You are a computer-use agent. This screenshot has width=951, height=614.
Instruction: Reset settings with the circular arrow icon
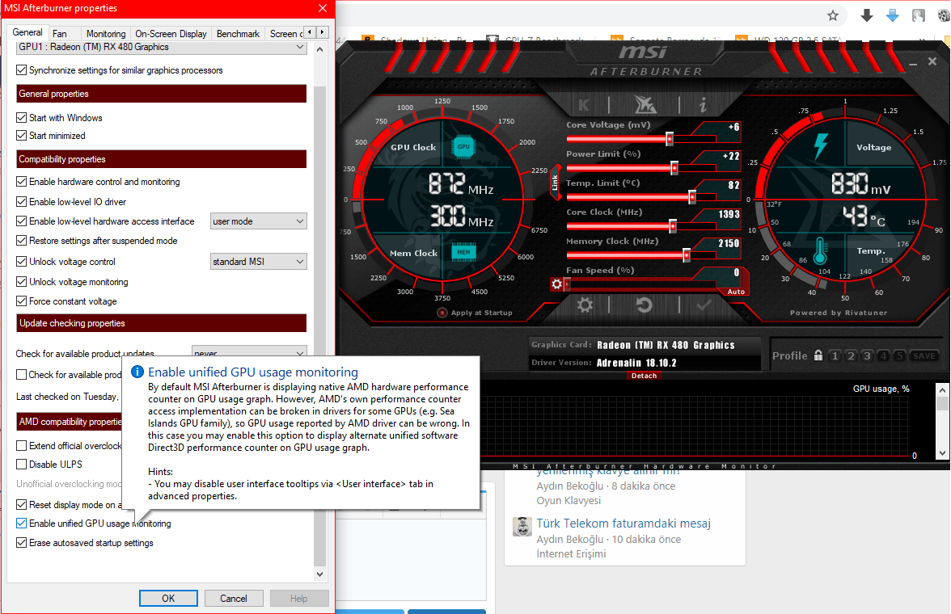point(644,305)
